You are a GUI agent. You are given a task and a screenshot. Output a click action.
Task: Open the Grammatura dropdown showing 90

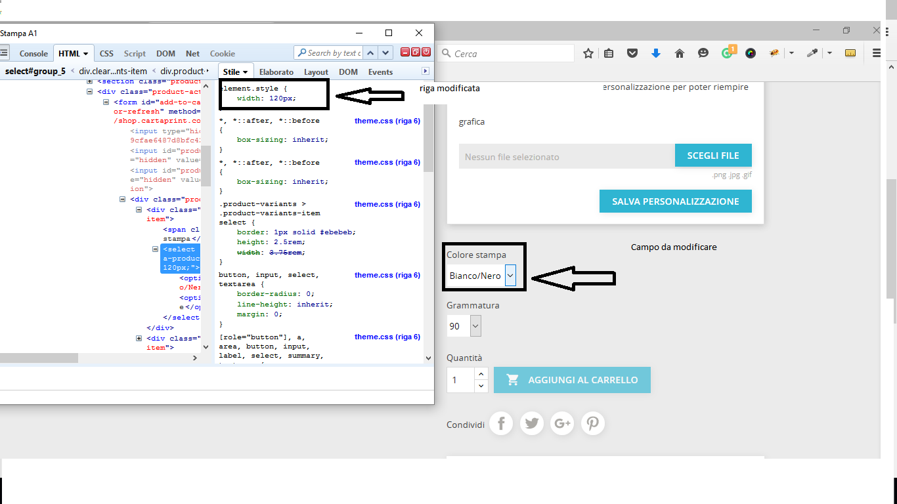(x=464, y=326)
